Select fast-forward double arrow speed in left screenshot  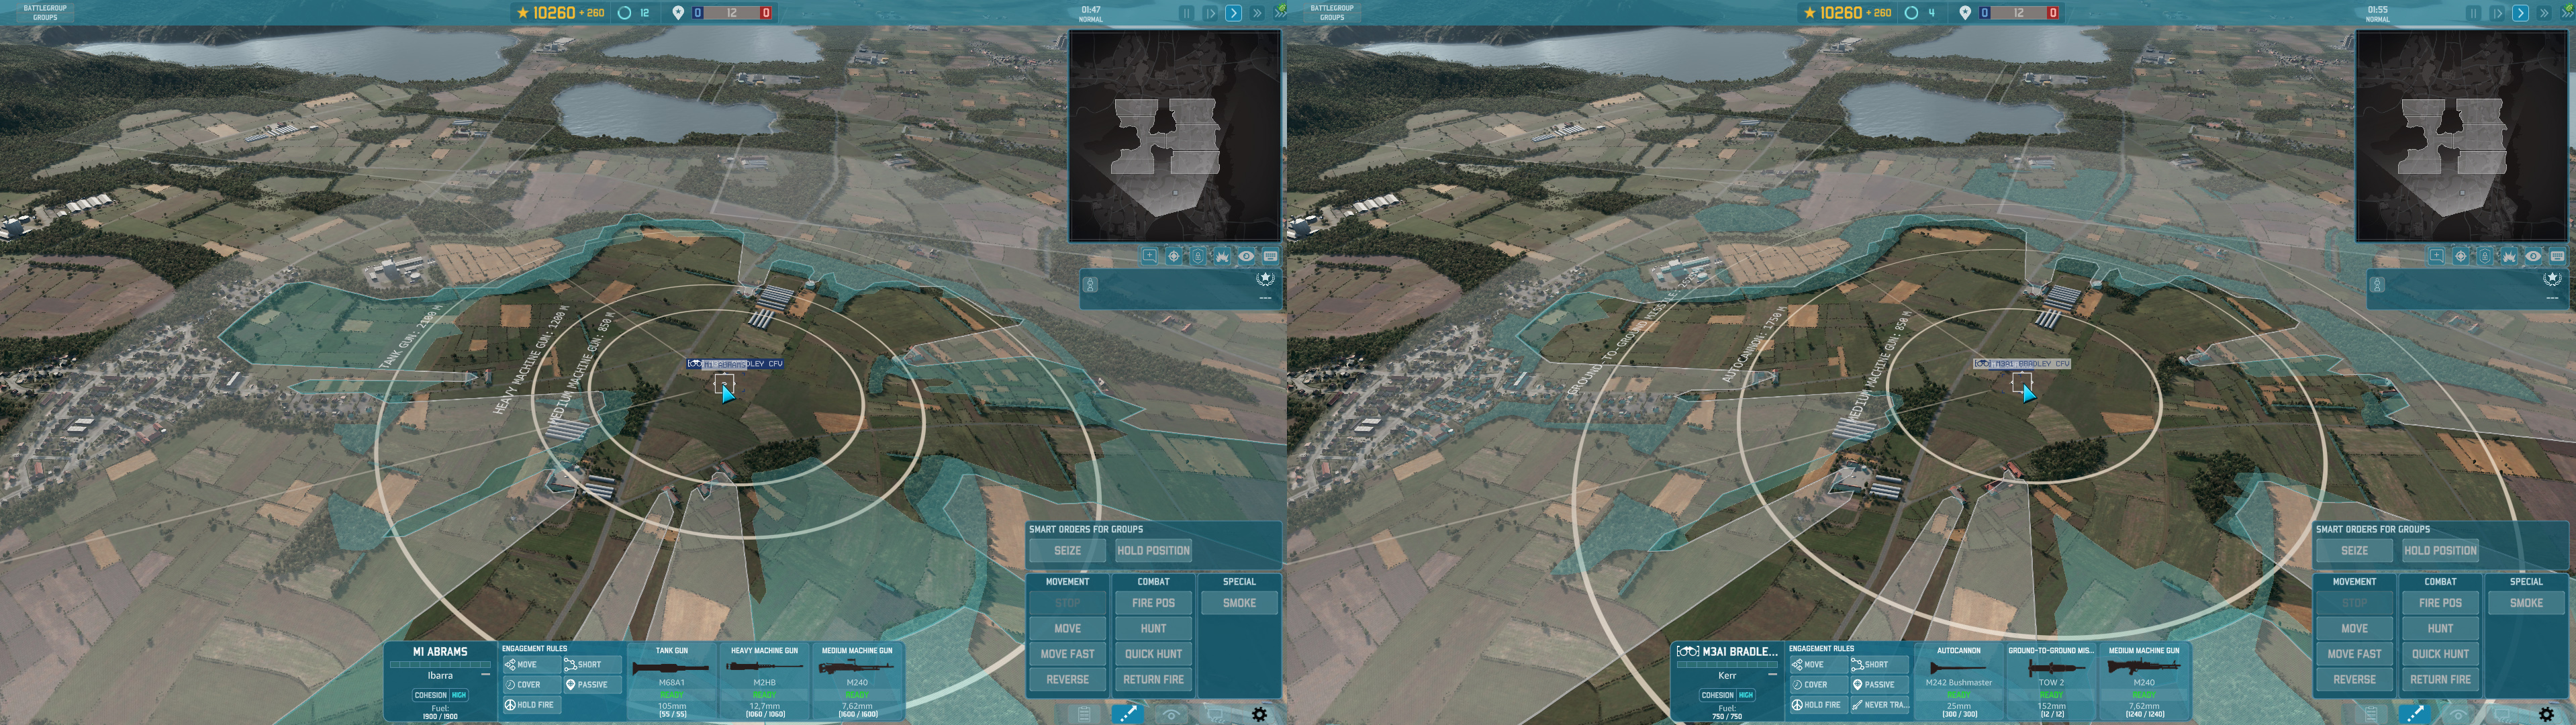coord(1257,13)
